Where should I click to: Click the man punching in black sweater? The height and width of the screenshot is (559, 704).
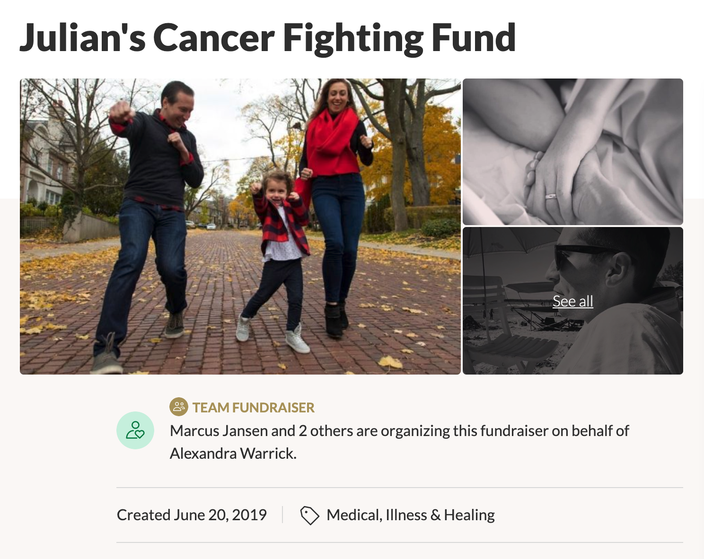point(151,222)
